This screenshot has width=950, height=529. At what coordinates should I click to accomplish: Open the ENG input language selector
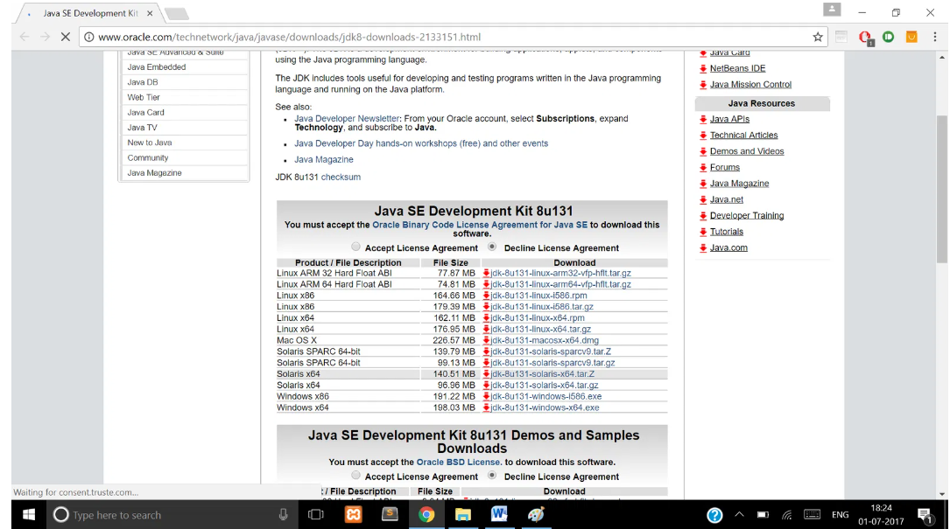click(840, 515)
